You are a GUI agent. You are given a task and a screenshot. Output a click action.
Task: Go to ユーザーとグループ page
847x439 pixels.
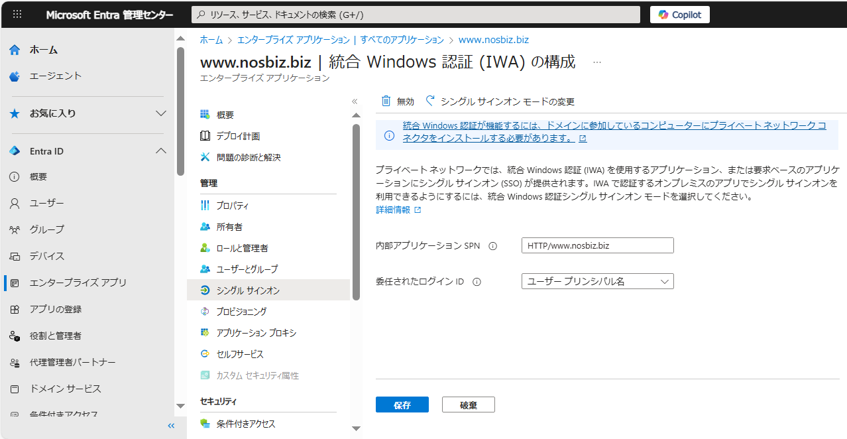click(x=247, y=269)
